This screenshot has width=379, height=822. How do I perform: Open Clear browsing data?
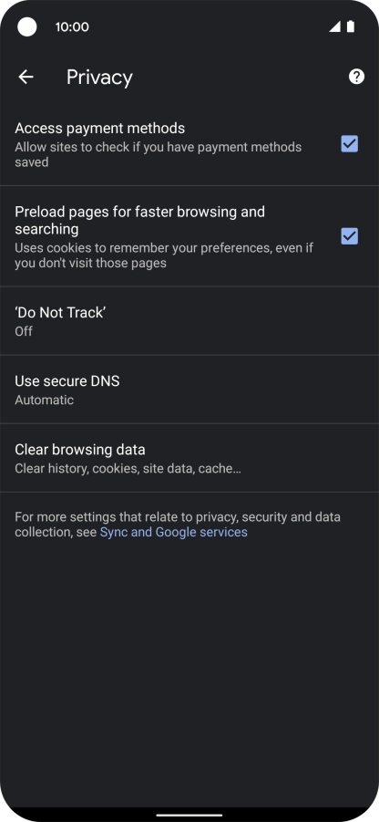click(189, 458)
